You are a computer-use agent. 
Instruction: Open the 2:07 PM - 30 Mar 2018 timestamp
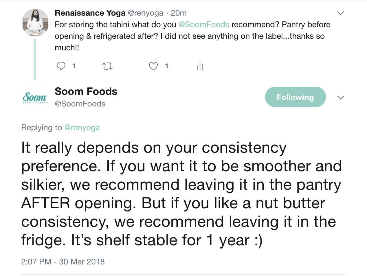point(63,262)
